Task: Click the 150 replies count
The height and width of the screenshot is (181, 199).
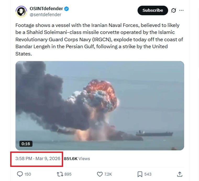Action: [27, 174]
